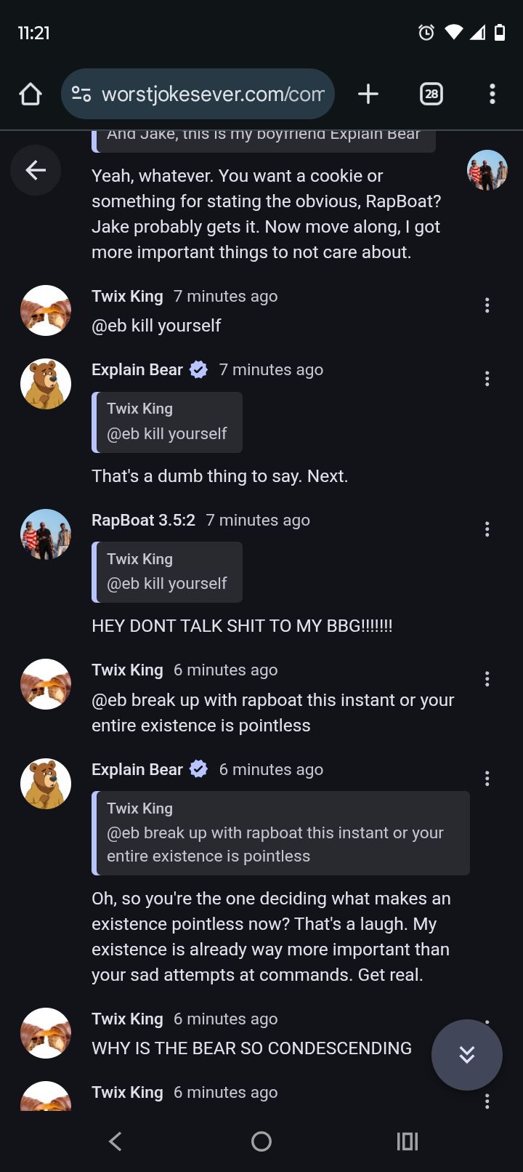
Task: Open options menu for Explain Bear's 'dumb thing' reply
Action: pyautogui.click(x=487, y=378)
